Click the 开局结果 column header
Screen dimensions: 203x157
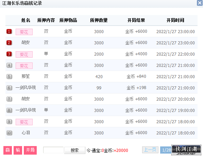(136, 20)
